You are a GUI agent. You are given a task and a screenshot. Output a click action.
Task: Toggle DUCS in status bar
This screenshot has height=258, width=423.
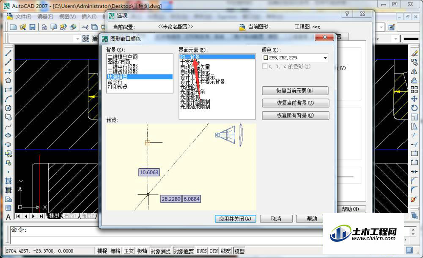[201, 251]
